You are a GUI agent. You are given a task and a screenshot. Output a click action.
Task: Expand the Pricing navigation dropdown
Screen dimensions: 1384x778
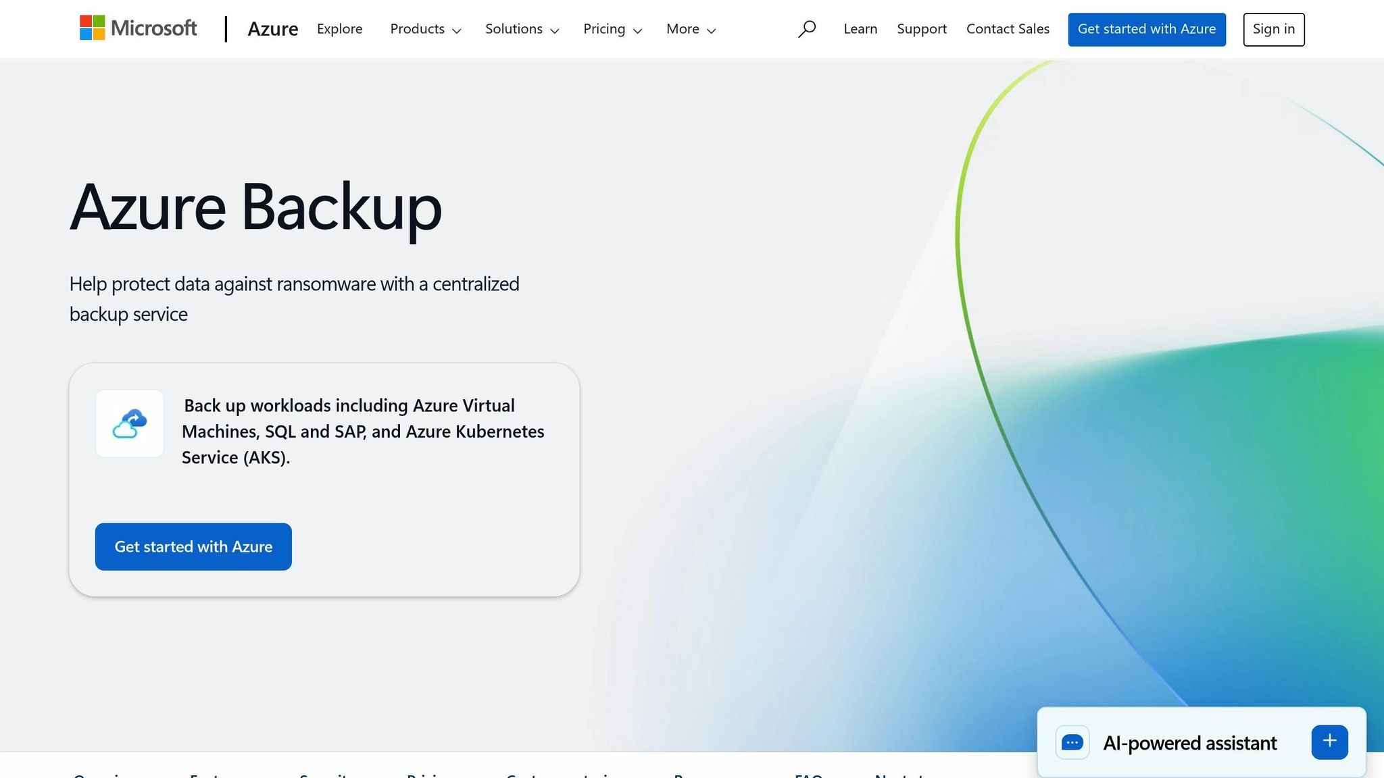[612, 29]
